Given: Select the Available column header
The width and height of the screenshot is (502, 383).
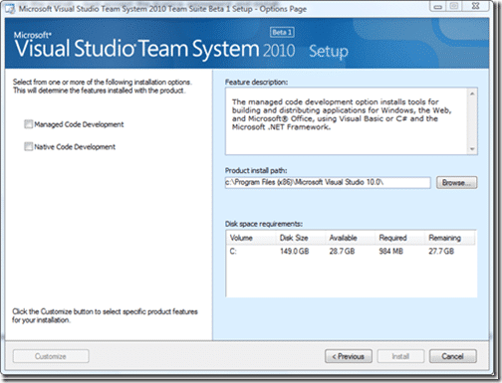Looking at the screenshot, I should click(350, 238).
